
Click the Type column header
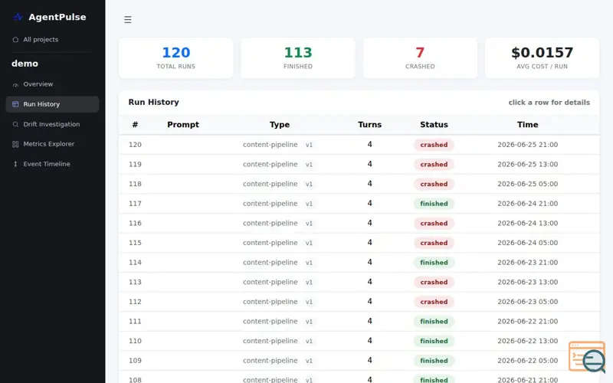280,125
